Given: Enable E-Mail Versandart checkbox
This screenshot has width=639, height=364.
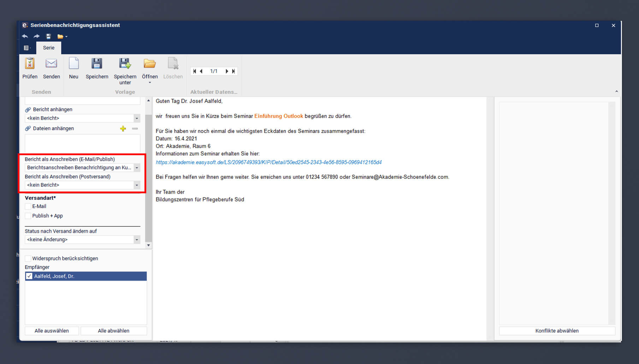Looking at the screenshot, I should tap(28, 206).
